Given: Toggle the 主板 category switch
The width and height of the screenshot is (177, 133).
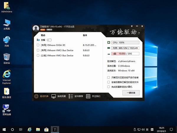Looking at the screenshot, I should pos(49,40).
